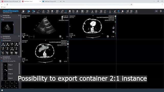
Task: Select the Pan tool
Action: (28, 11)
